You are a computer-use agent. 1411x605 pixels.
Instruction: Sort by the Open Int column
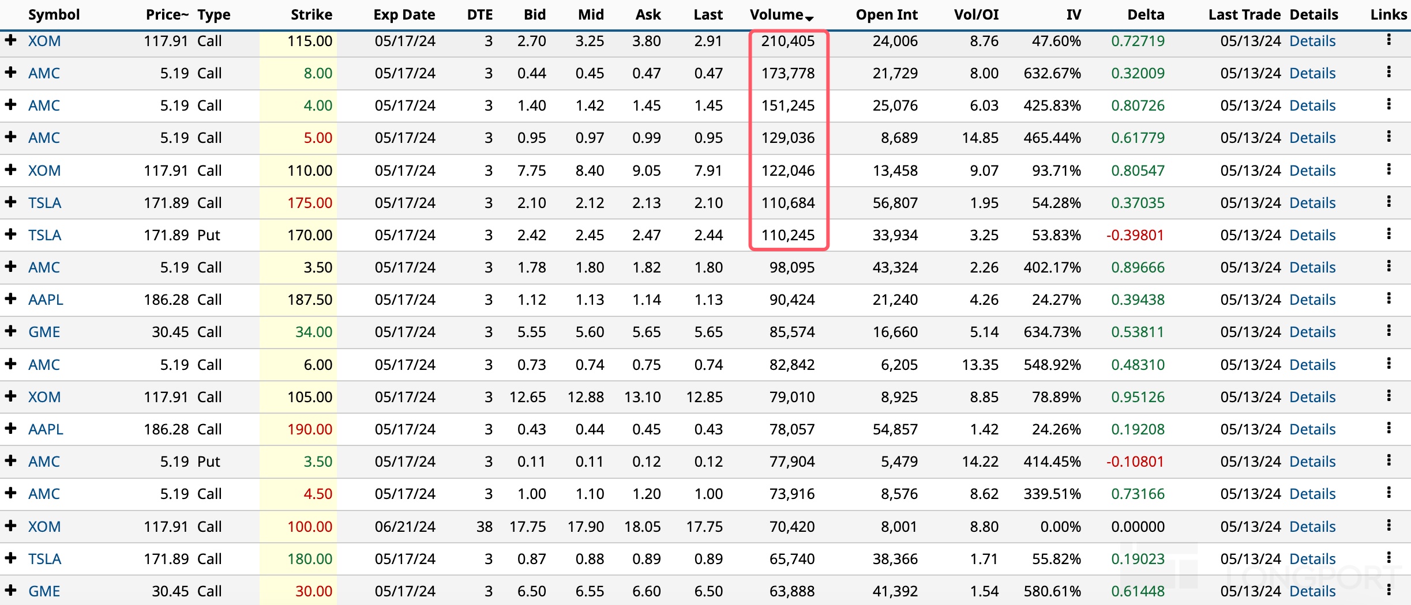pyautogui.click(x=886, y=15)
